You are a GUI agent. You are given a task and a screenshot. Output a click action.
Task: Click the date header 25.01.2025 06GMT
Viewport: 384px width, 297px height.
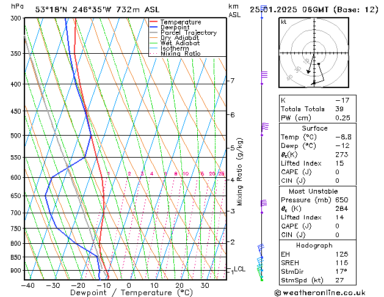pyautogui.click(x=289, y=10)
